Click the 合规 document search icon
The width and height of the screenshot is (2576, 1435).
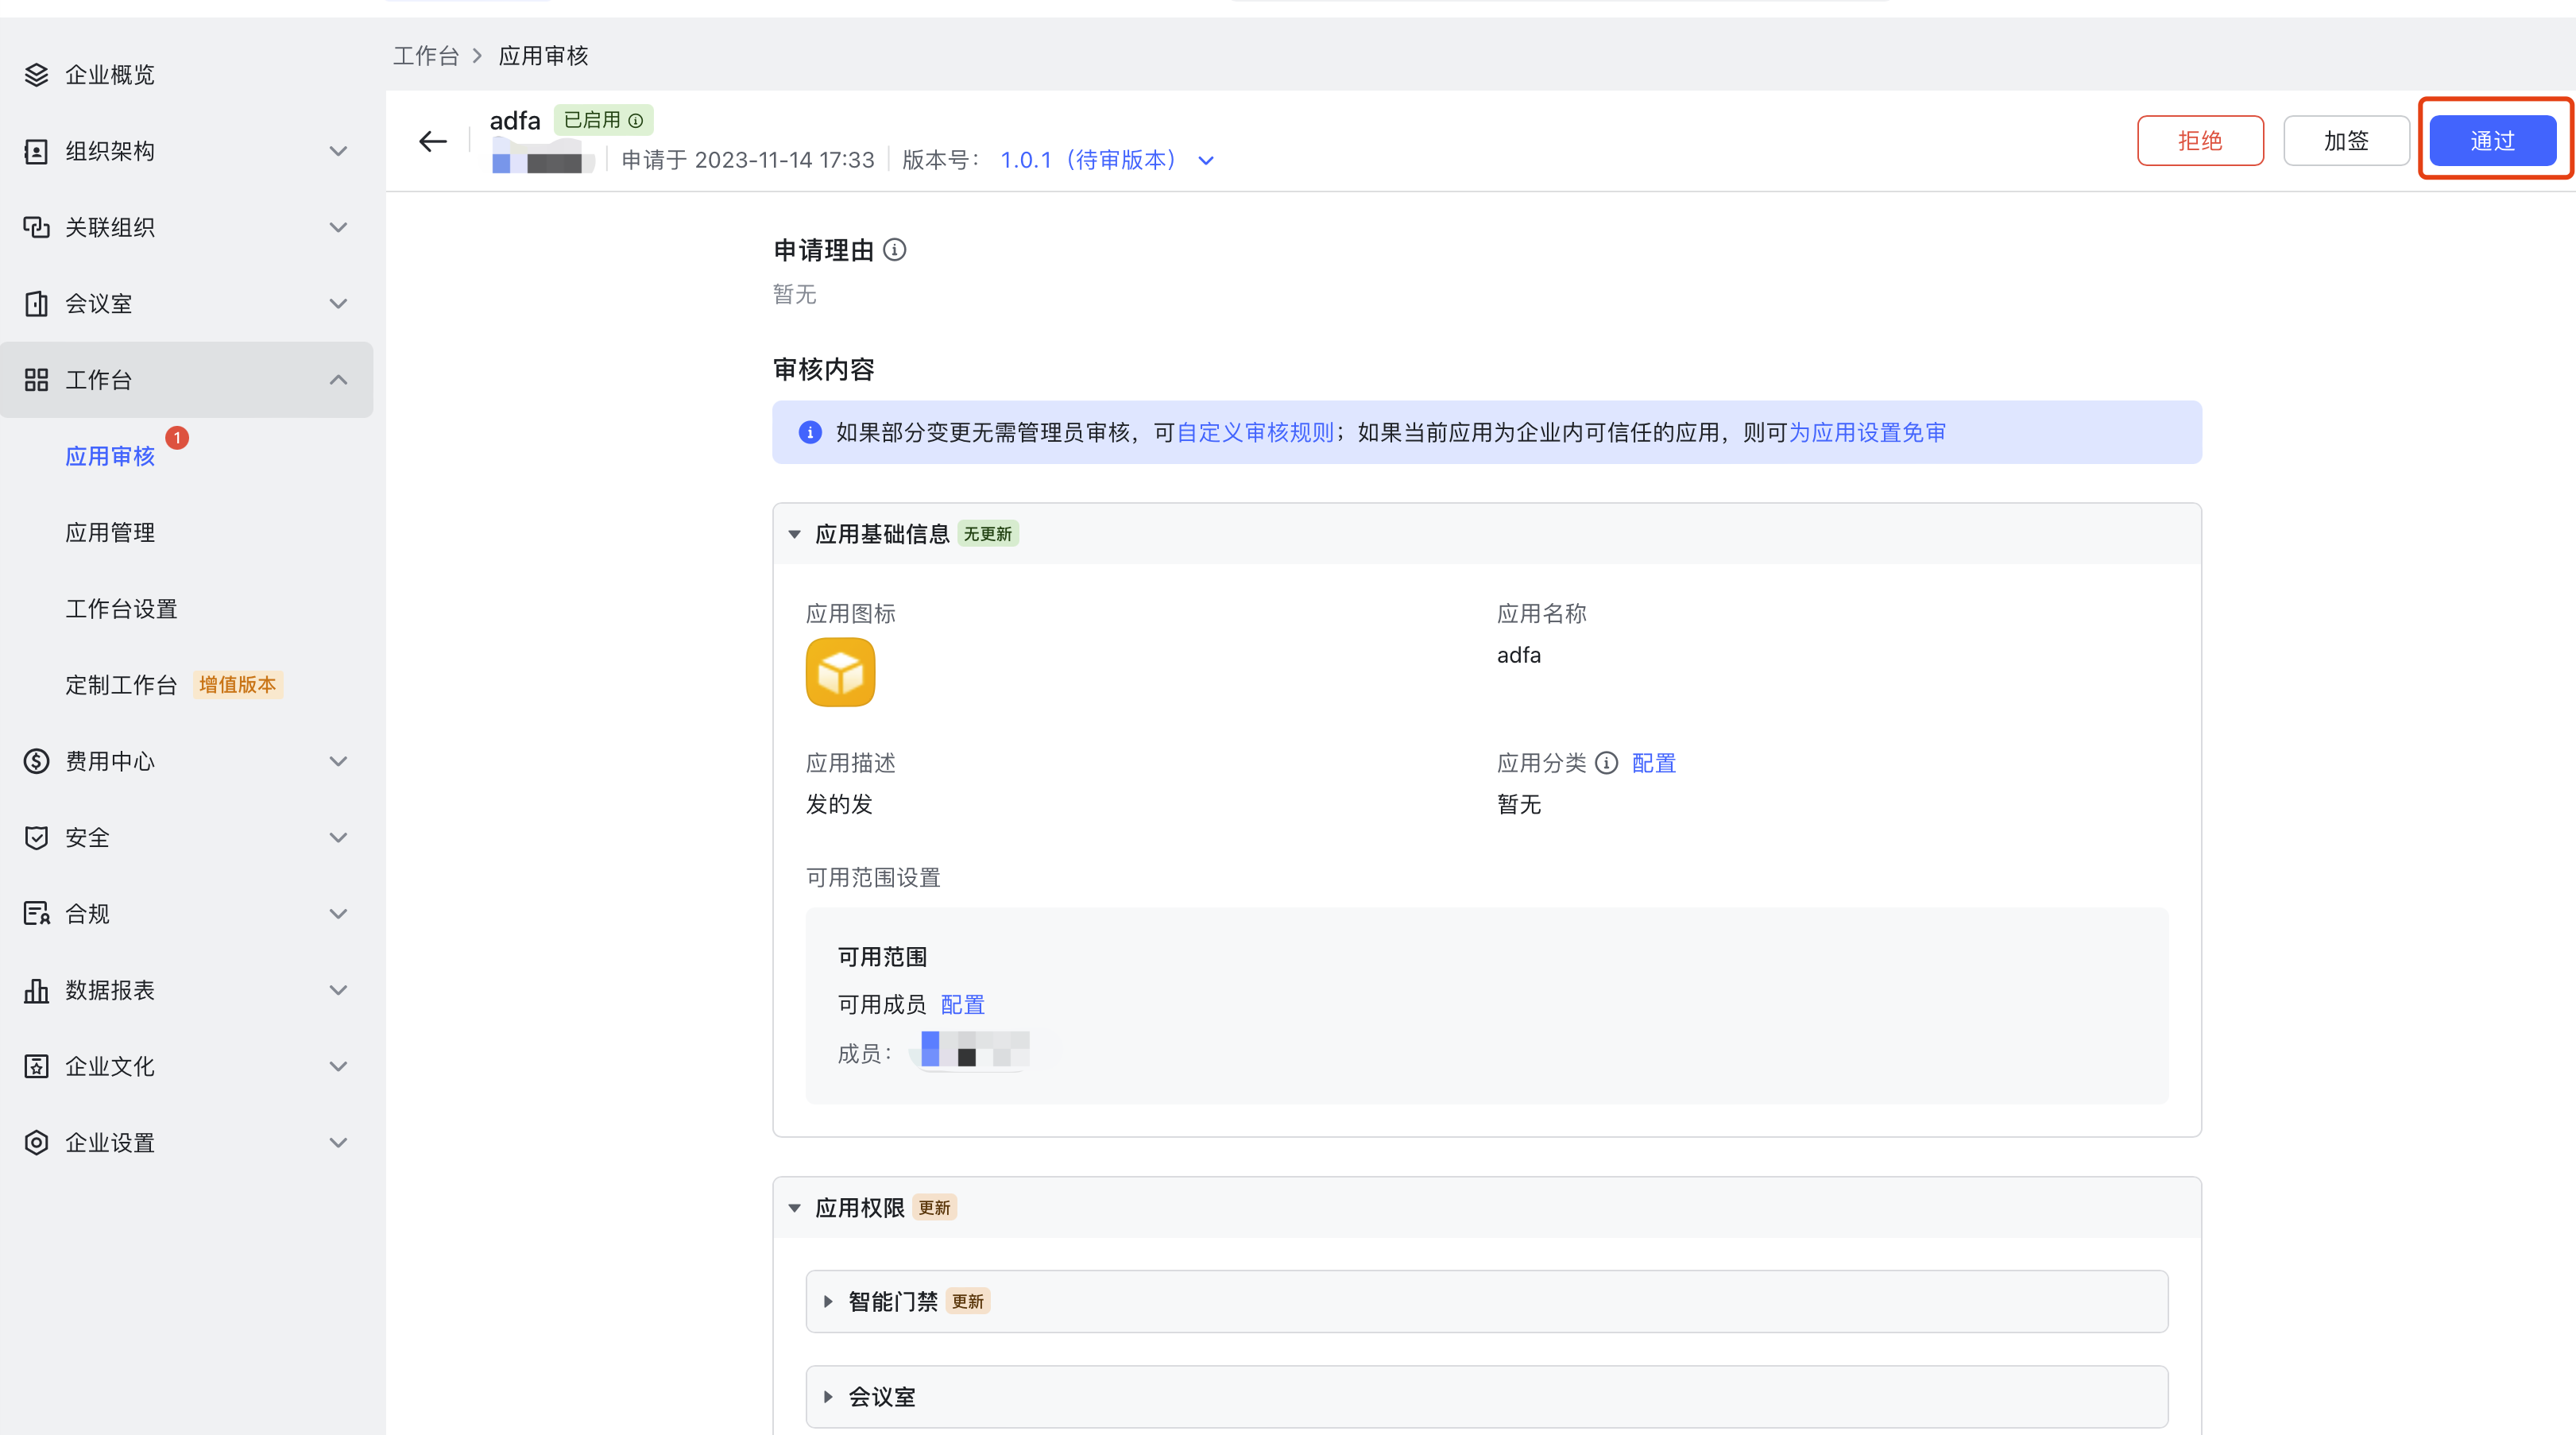coord(36,914)
